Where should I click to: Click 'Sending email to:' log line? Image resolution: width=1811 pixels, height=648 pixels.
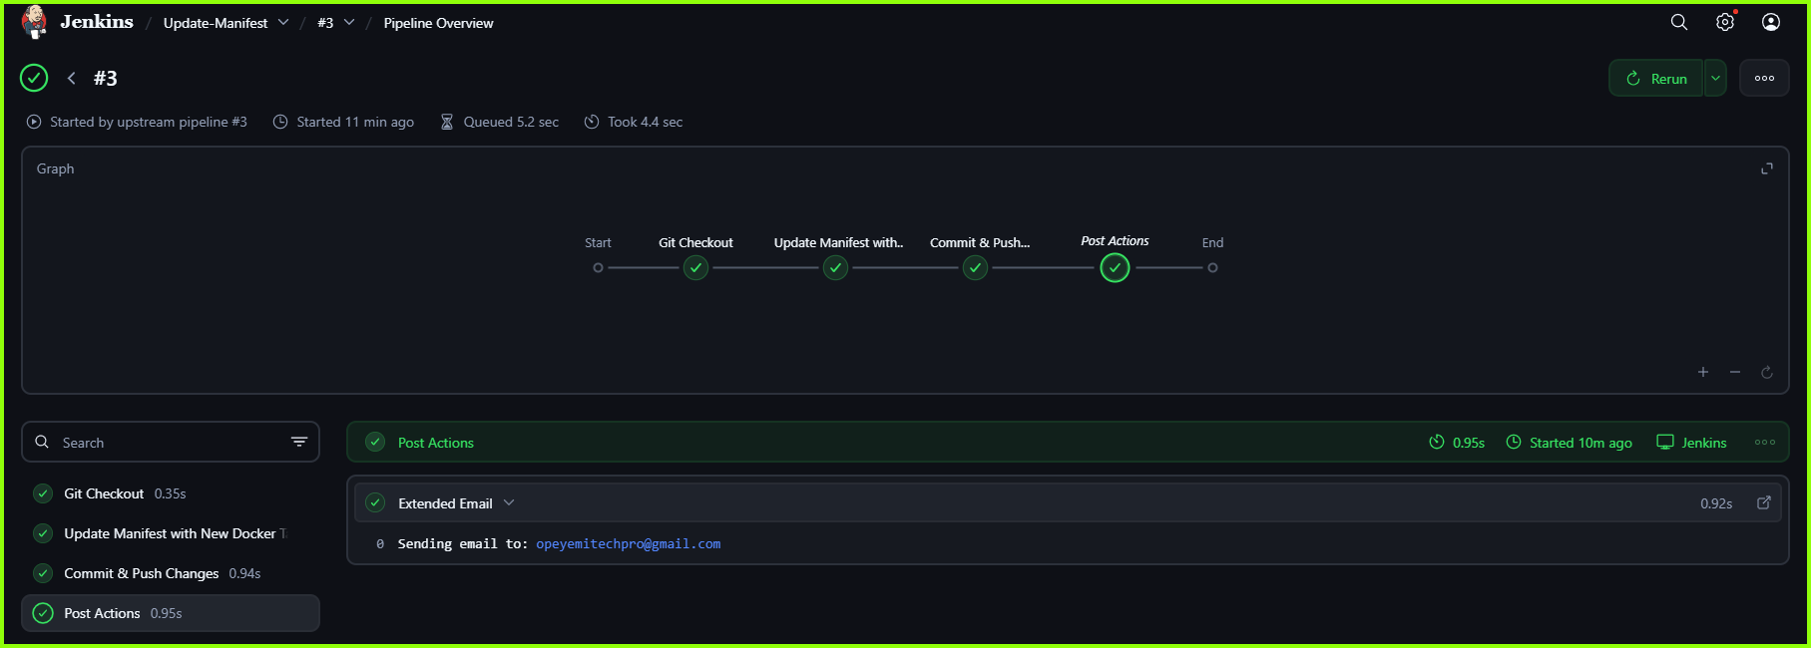tap(463, 543)
